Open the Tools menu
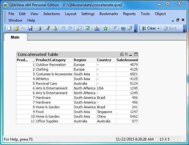The height and width of the screenshot is (145, 189). pyautogui.click(x=145, y=14)
